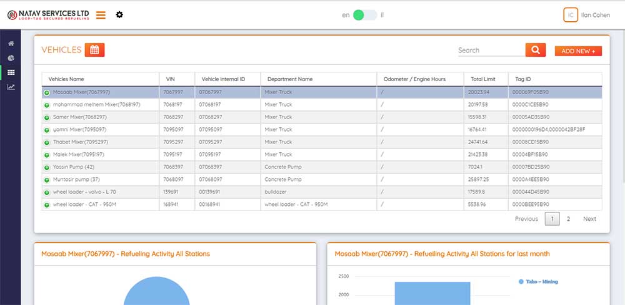Sort by Vehicle Internal ID column header
The width and height of the screenshot is (625, 305).
point(227,79)
